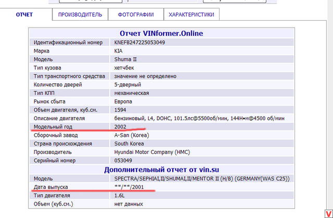The width and height of the screenshot is (333, 218).
Task: Click the Дополнительный отчет от vin.su heading
Action: pyautogui.click(x=161, y=170)
